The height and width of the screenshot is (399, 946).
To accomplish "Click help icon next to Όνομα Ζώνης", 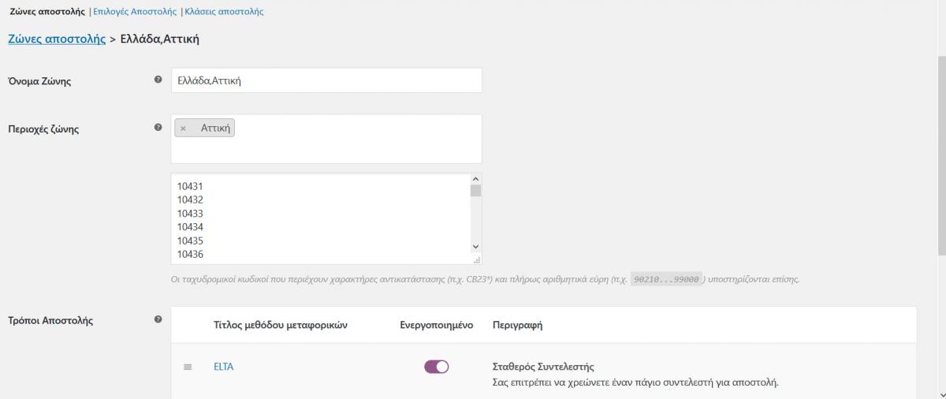I will point(158,80).
